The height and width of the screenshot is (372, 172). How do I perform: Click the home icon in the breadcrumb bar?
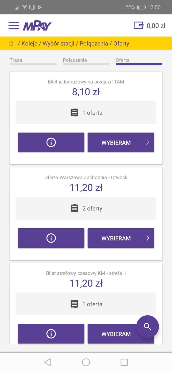tap(11, 43)
